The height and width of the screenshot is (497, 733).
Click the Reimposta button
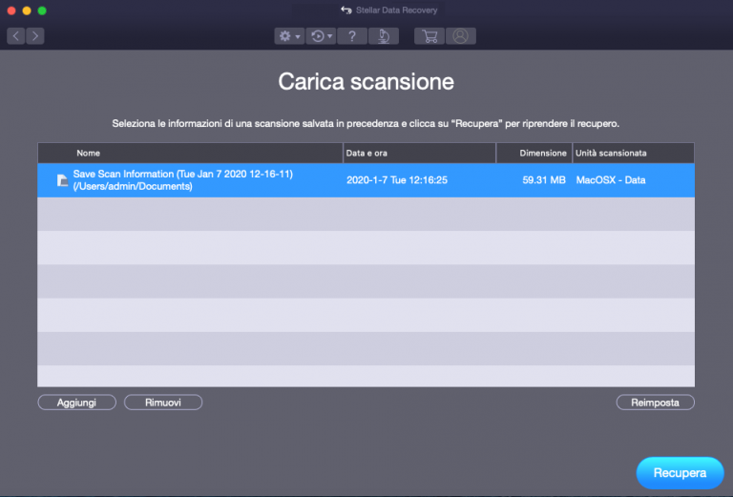[x=655, y=403]
